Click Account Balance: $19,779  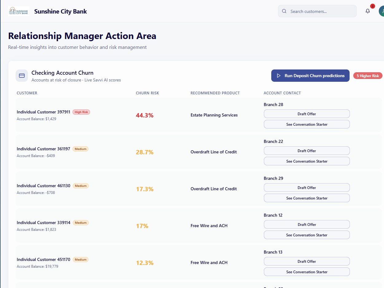click(x=37, y=266)
